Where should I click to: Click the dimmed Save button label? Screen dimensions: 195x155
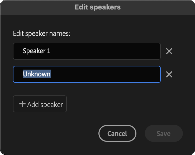[x=164, y=133]
